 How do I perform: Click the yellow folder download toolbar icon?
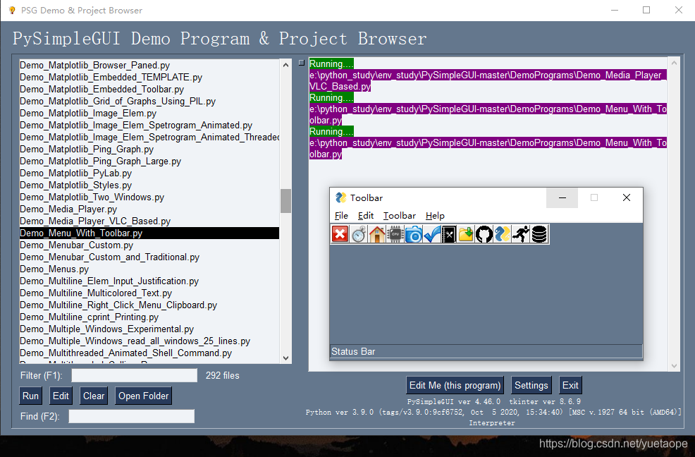466,234
